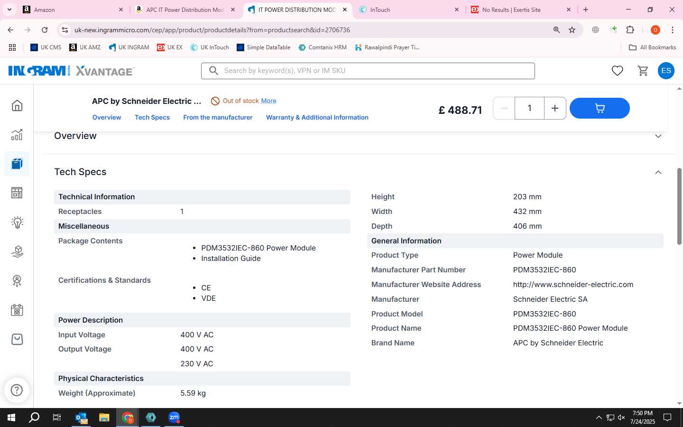683x427 pixels.
Task: Open the site information icon in address bar
Action: (x=65, y=30)
